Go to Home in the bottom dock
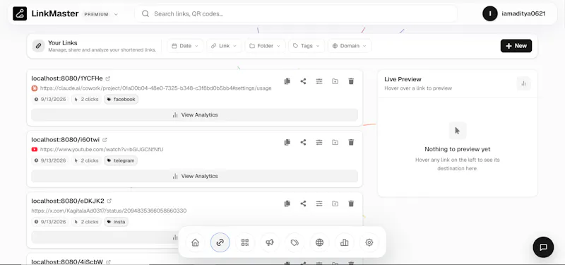 (x=195, y=242)
